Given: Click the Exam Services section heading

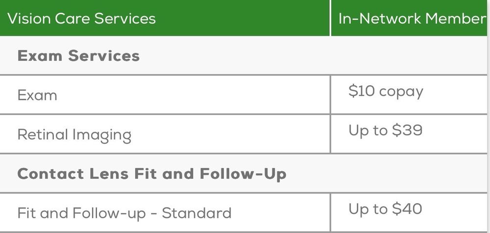Looking at the screenshot, I should pyautogui.click(x=78, y=56).
